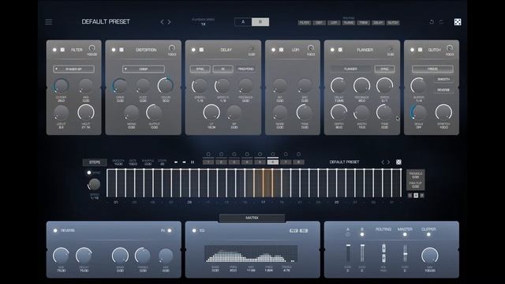Open the Phaser BP filter type dropdown
Screen dimensions: 505x284
73,69
